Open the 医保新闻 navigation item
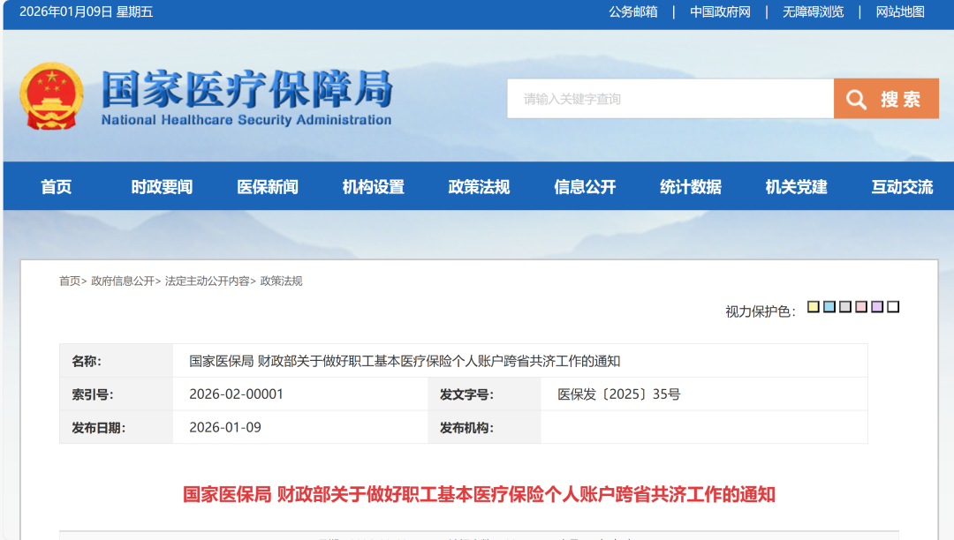The image size is (954, 540). [268, 186]
